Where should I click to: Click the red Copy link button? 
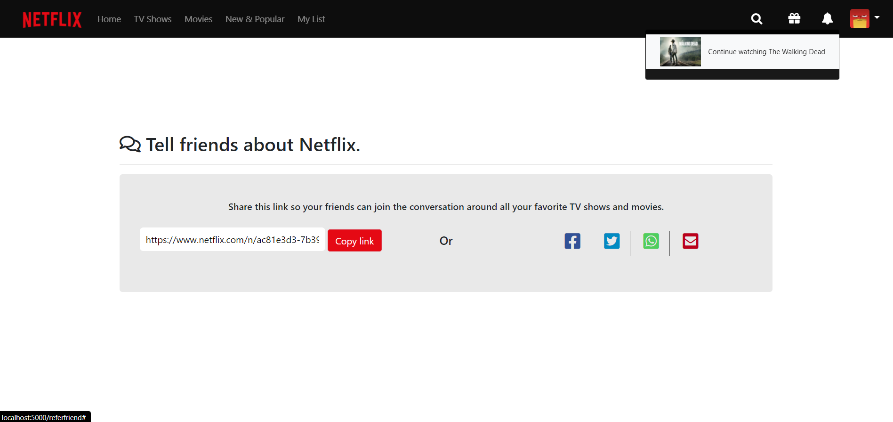pos(354,241)
